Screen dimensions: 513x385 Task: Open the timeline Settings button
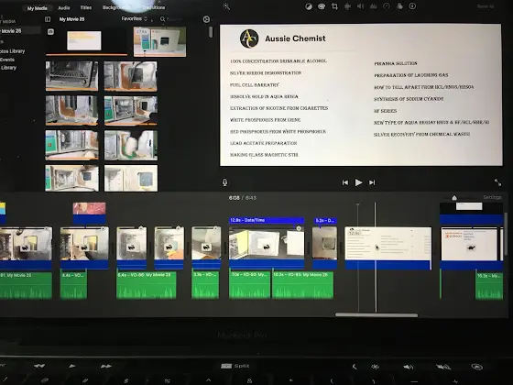point(493,197)
